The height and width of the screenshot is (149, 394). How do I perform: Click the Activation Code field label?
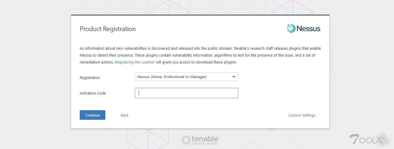tap(93, 93)
